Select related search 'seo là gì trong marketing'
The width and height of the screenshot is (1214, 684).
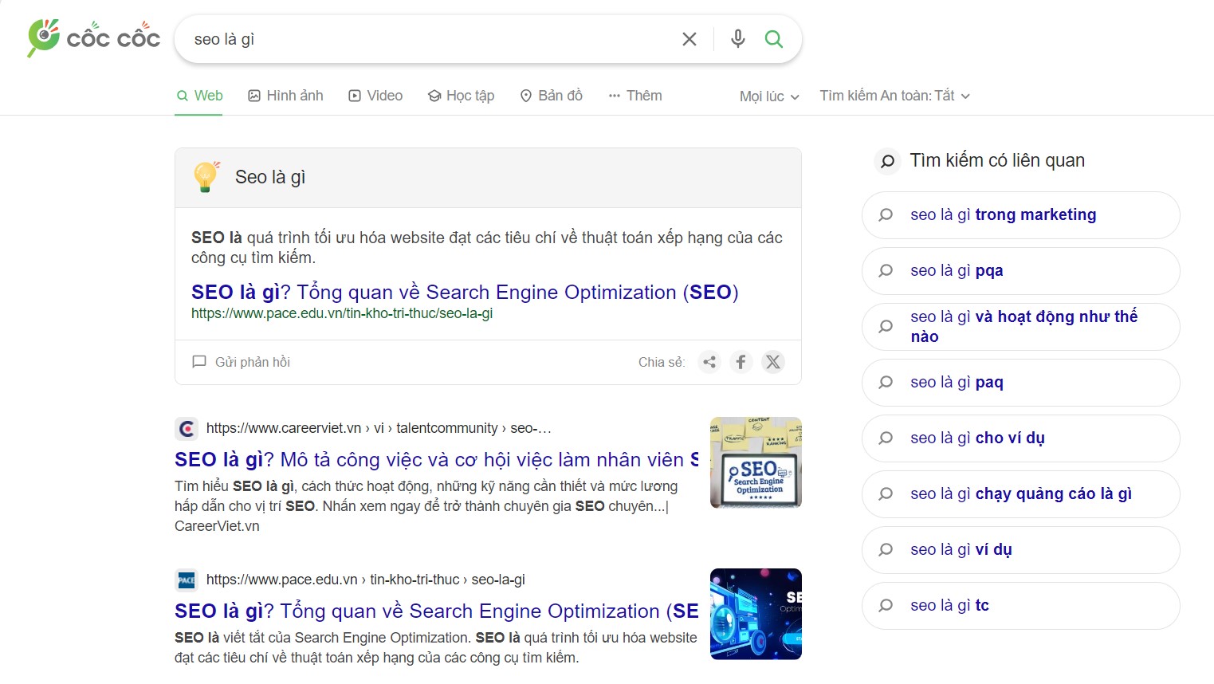click(1003, 214)
